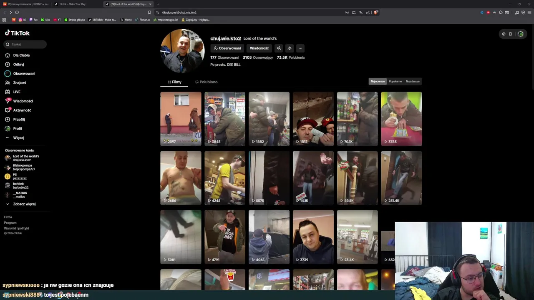Expand Zobacz więcej followed accounts
The height and width of the screenshot is (300, 534).
point(20,204)
